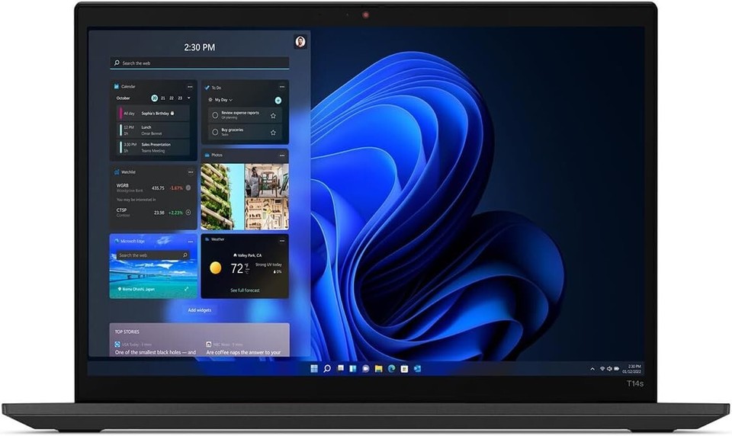Image resolution: width=732 pixels, height=436 pixels.
Task: Click the user profile avatar in widgets
Action: (x=300, y=42)
